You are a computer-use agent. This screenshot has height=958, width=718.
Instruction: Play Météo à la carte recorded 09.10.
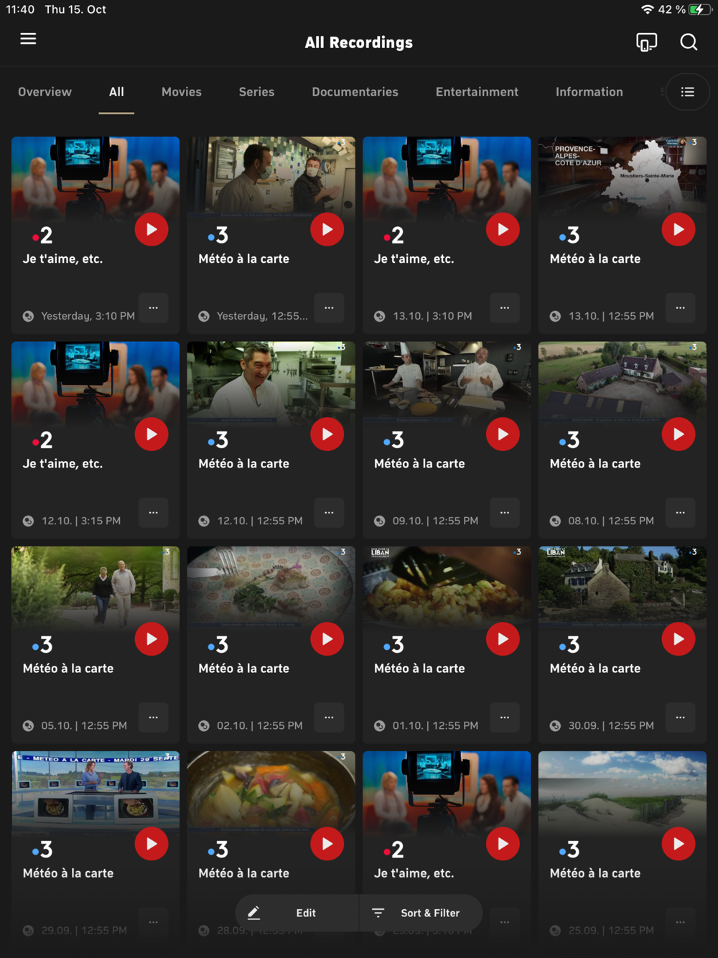tap(503, 434)
